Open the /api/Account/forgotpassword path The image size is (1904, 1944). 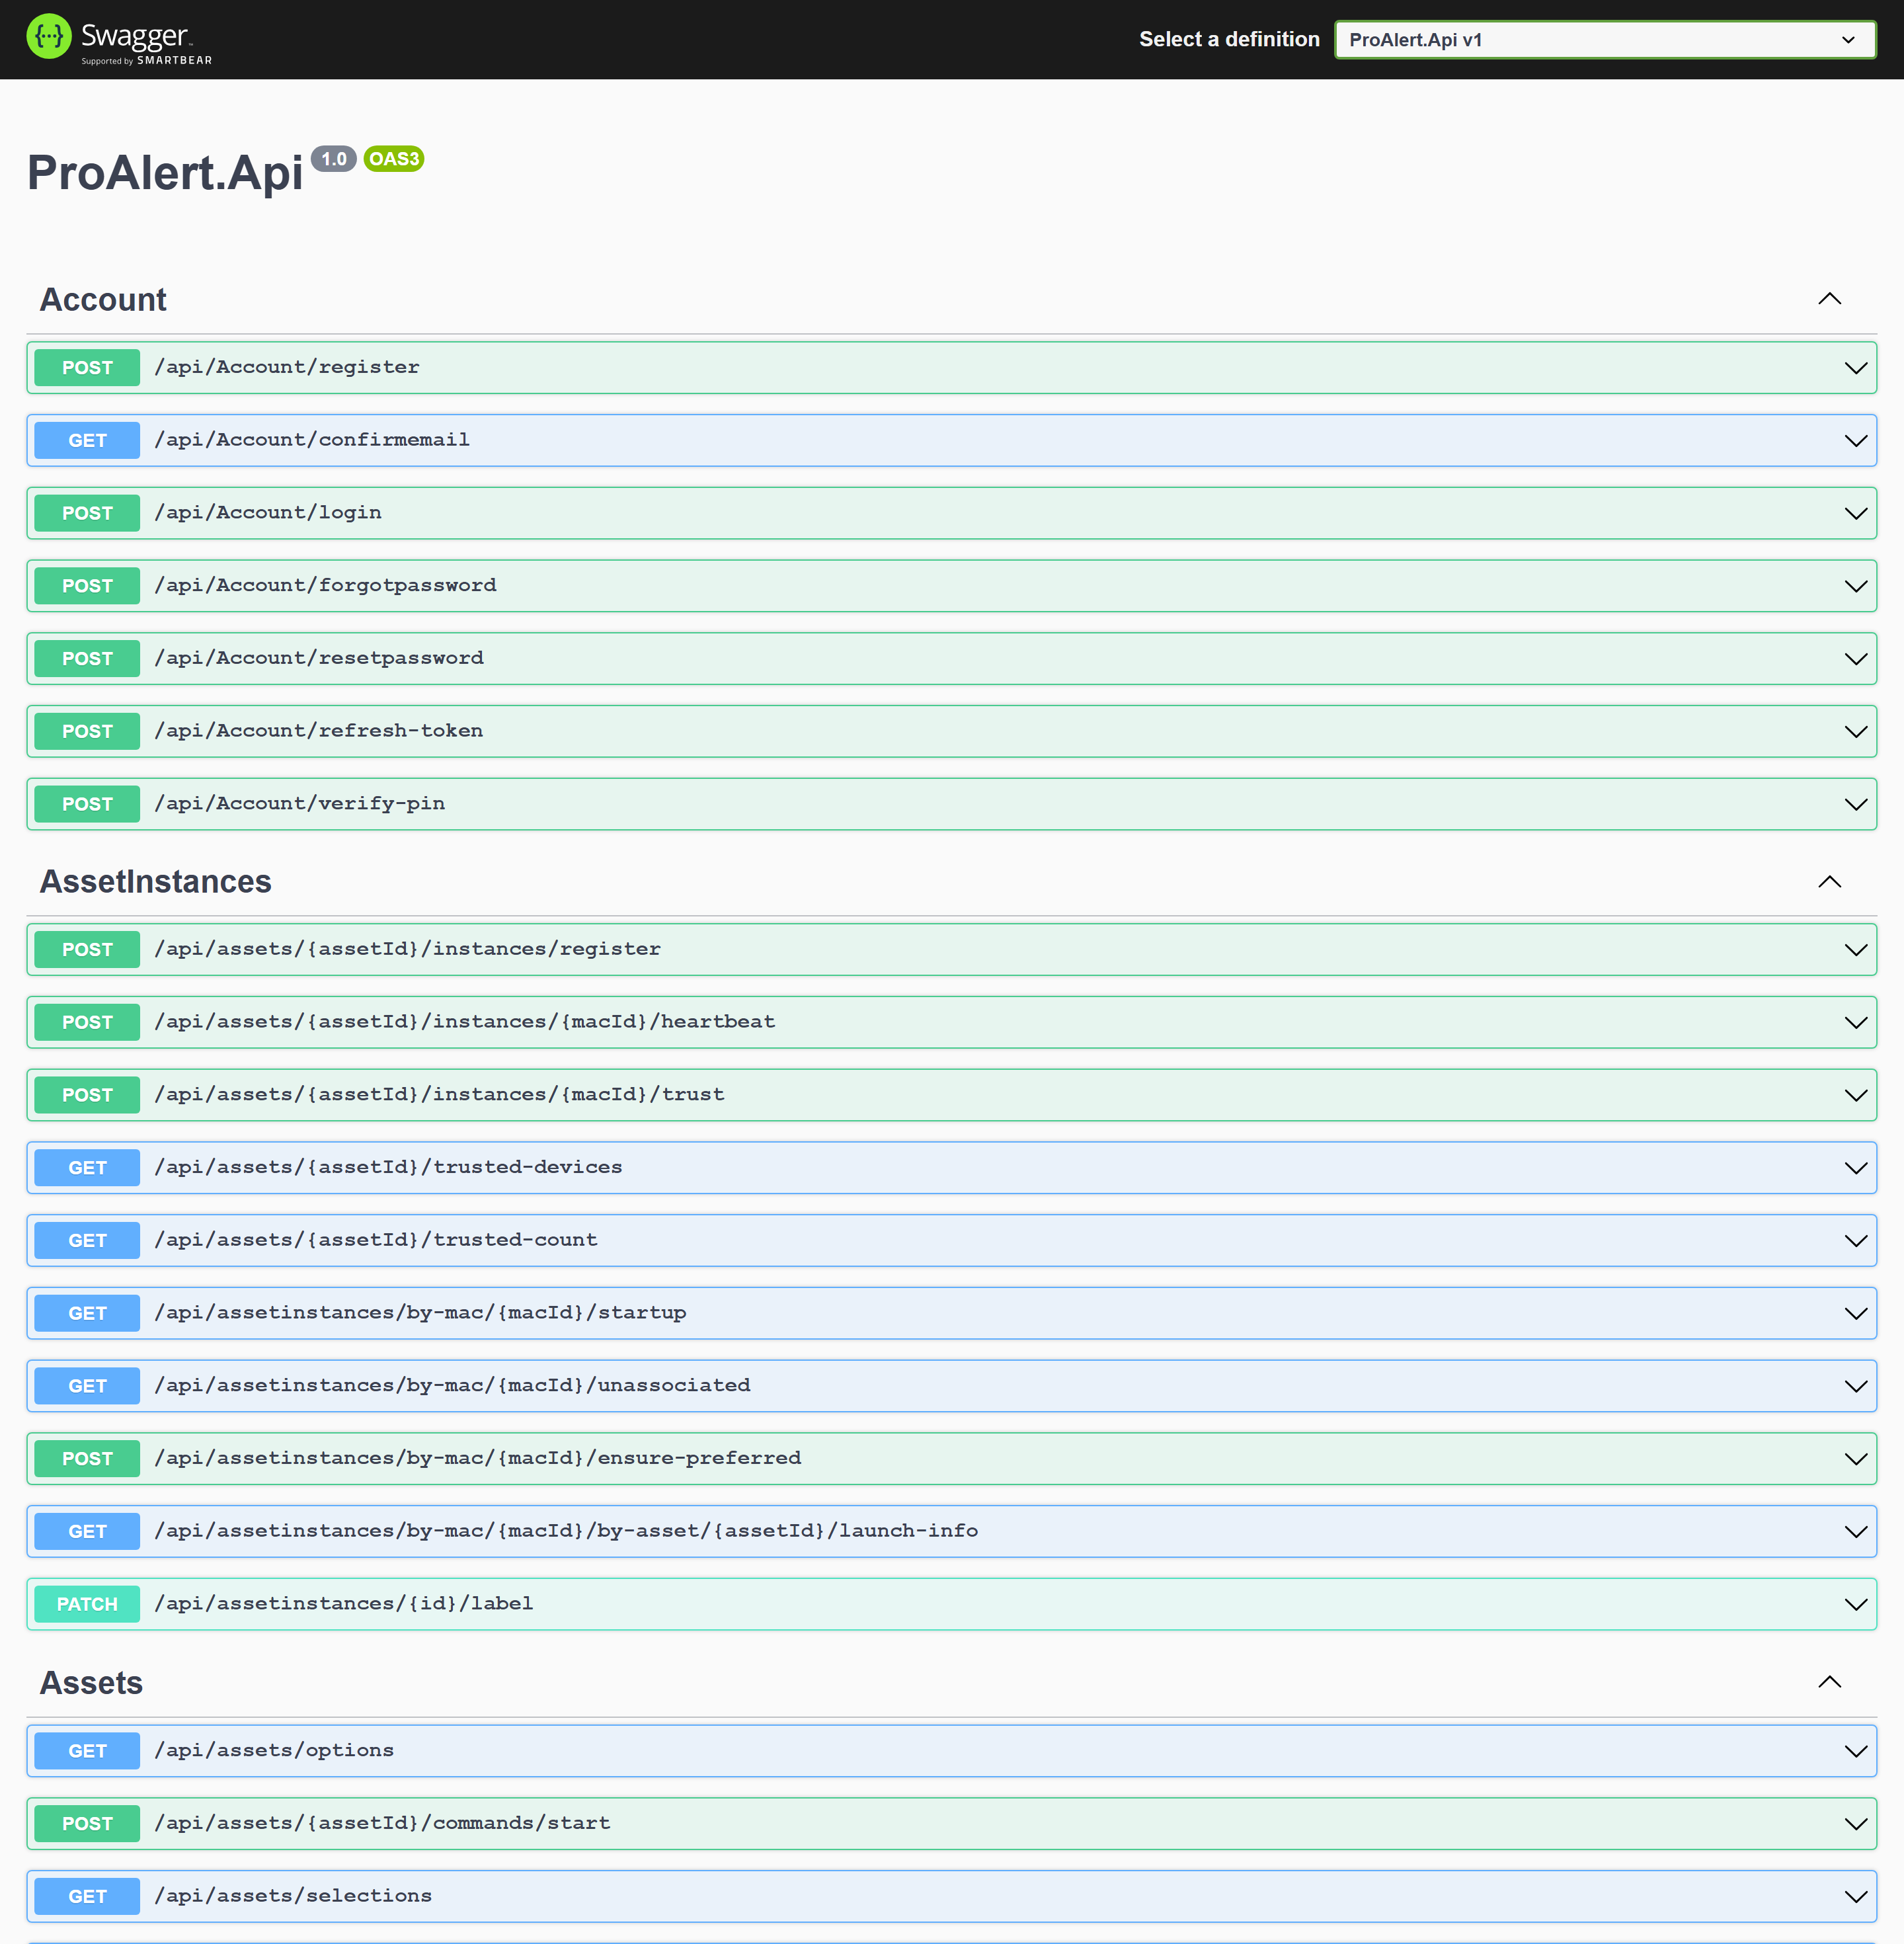pyautogui.click(x=325, y=585)
